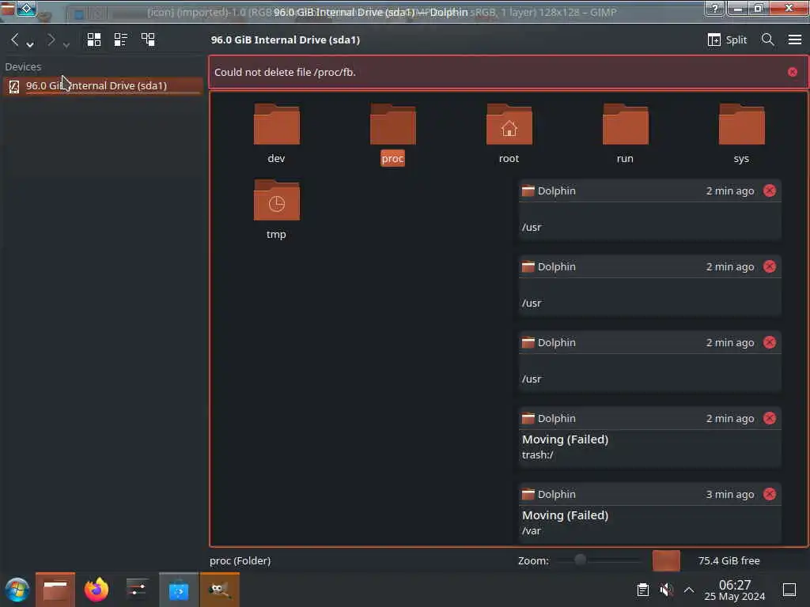Dismiss the 'Could not delete file' error

tap(793, 72)
